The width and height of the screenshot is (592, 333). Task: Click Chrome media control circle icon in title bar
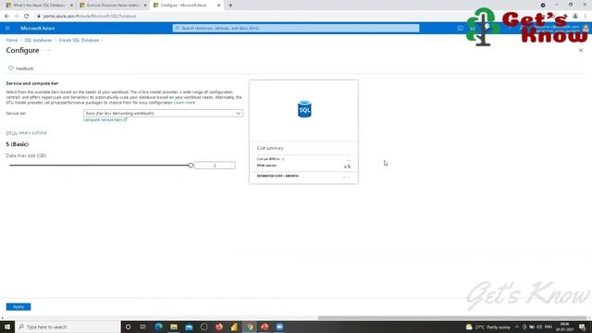(543, 5)
